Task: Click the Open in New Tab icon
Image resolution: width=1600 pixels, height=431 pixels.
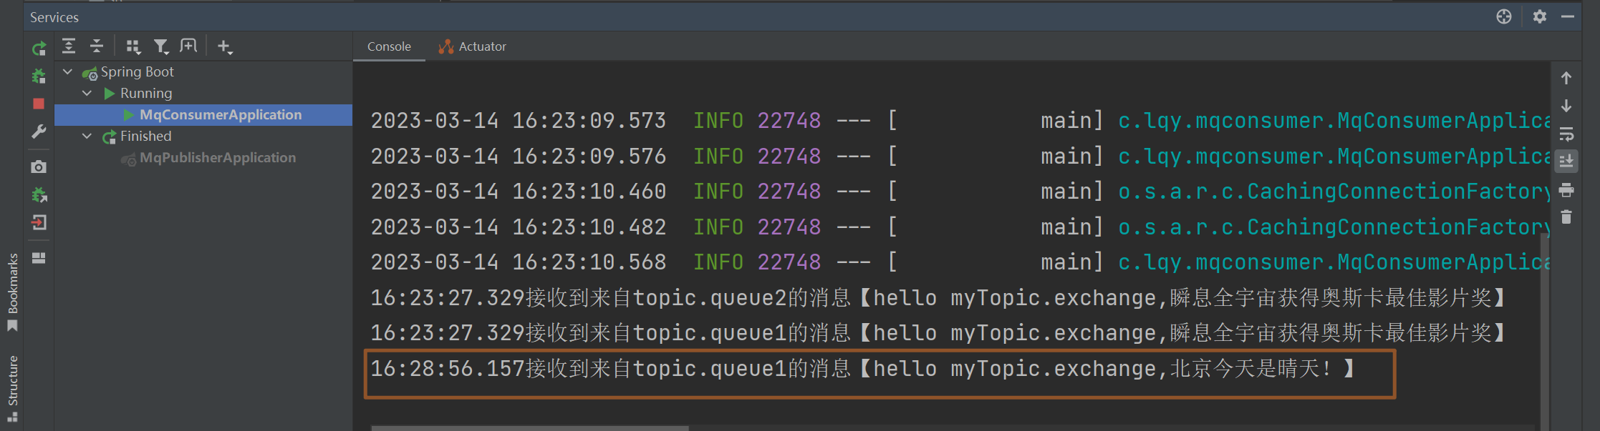Action: (188, 46)
